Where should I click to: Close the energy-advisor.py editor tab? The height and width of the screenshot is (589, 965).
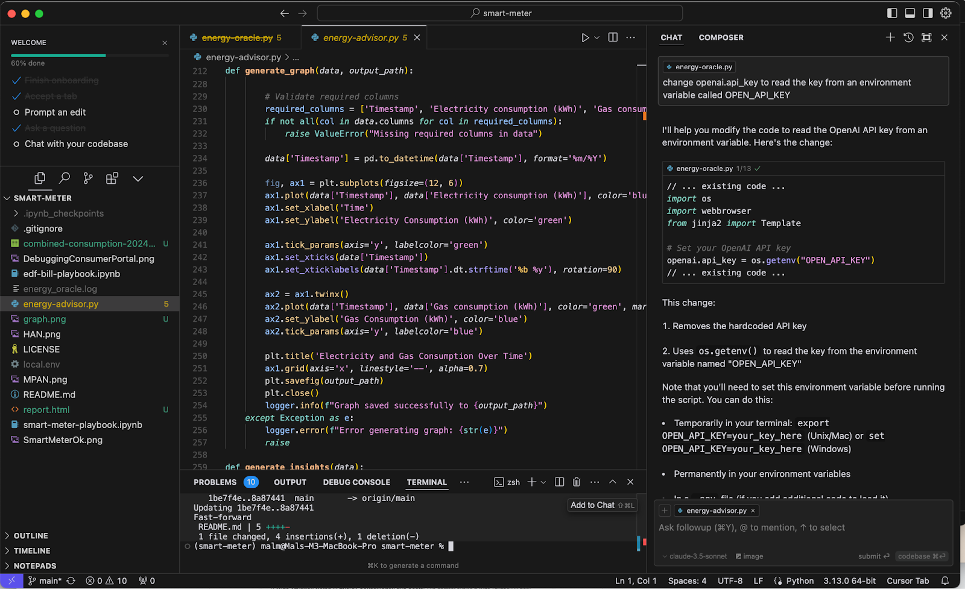point(417,37)
